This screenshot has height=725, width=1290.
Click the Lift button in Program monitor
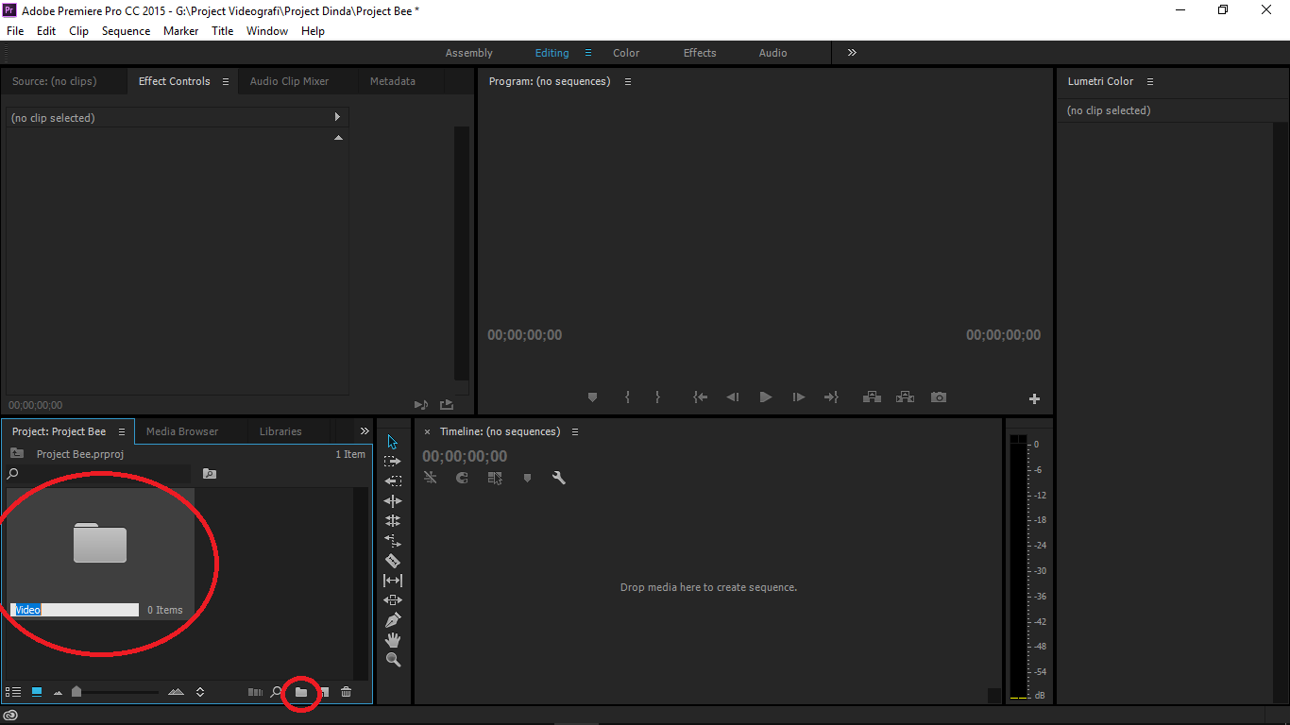[872, 397]
